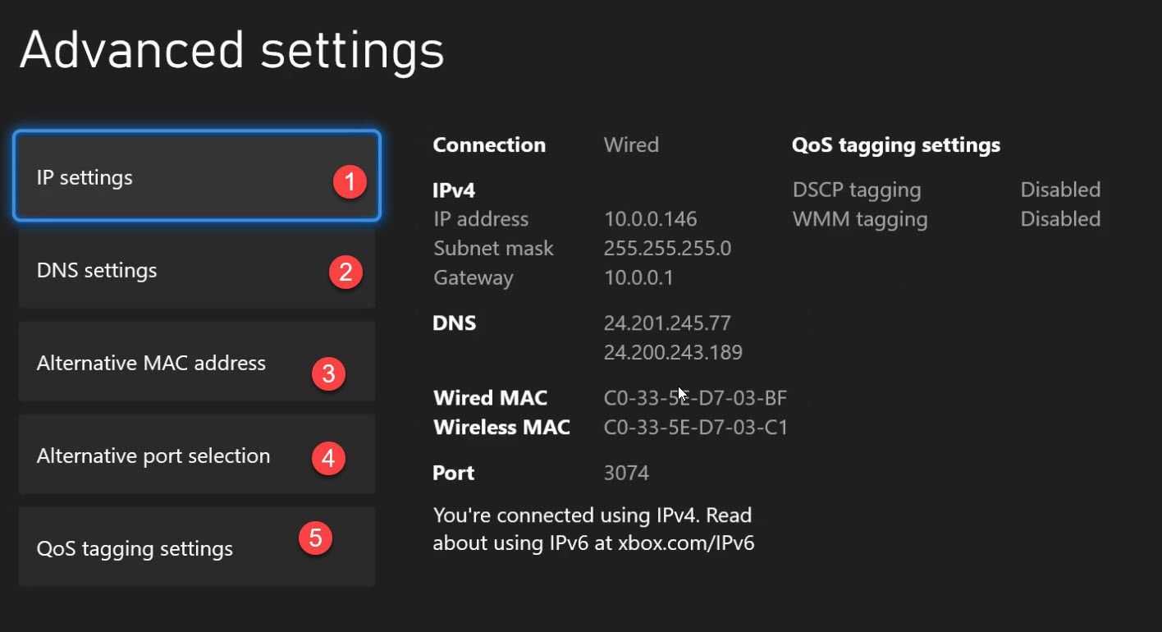Image resolution: width=1162 pixels, height=632 pixels.
Task: Click the IP address value 10.0.0.146
Action: (650, 219)
